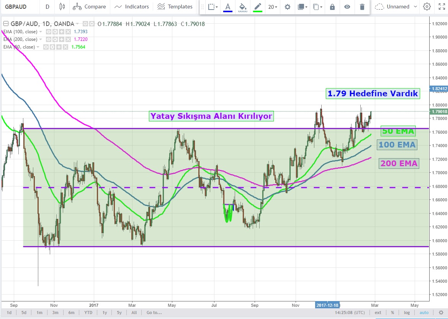Open the Indicators menu

[x=132, y=6]
